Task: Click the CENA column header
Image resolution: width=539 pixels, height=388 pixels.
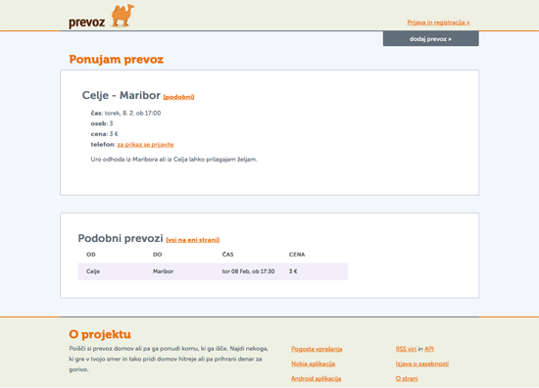Action: (297, 255)
